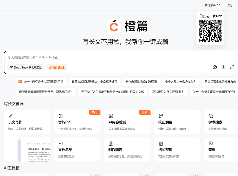Click the document preview thumbnail in 长文写作 card
This screenshot has width=238, height=176.
[35, 149]
